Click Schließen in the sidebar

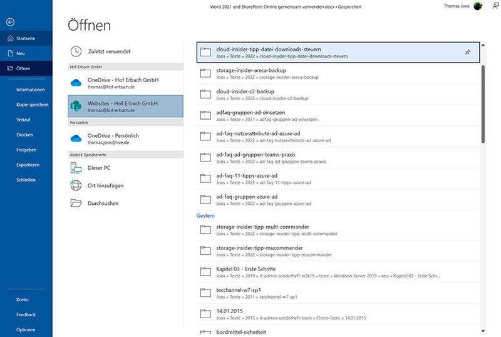[26, 180]
